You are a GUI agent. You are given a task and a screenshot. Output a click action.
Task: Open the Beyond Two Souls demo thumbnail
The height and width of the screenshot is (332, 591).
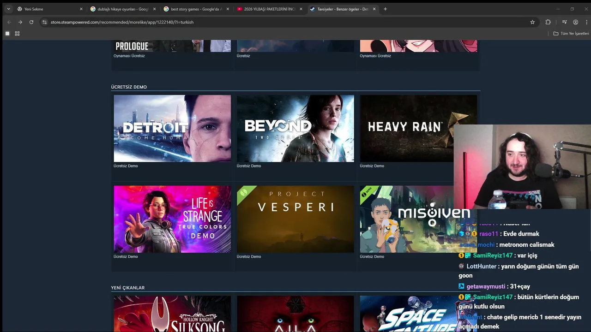[295, 128]
